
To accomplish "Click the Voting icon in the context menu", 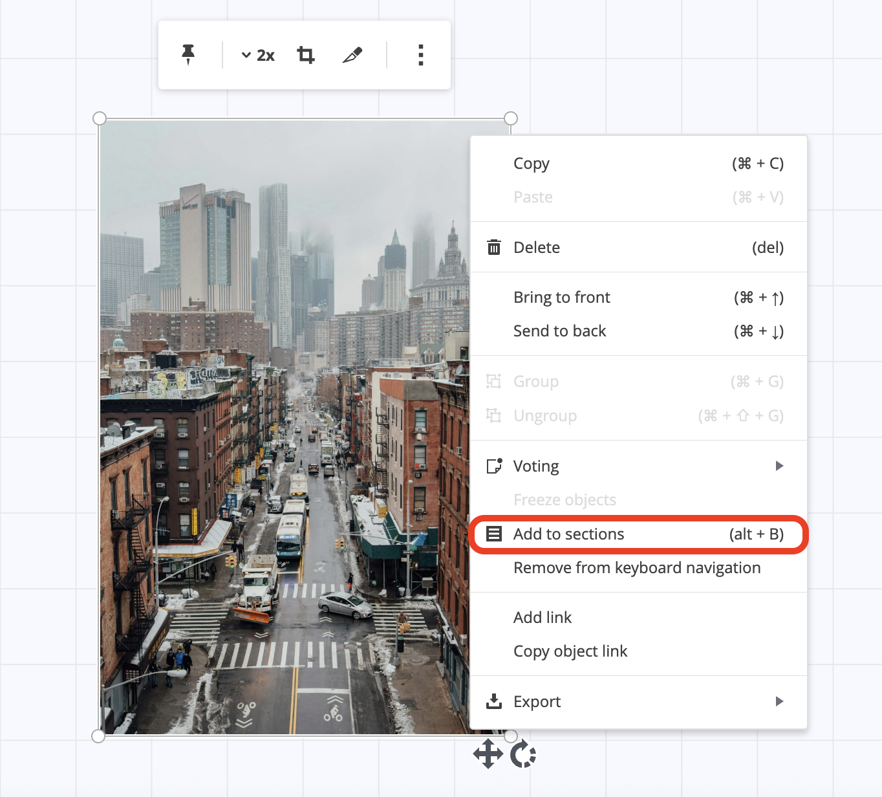I will tap(494, 465).
